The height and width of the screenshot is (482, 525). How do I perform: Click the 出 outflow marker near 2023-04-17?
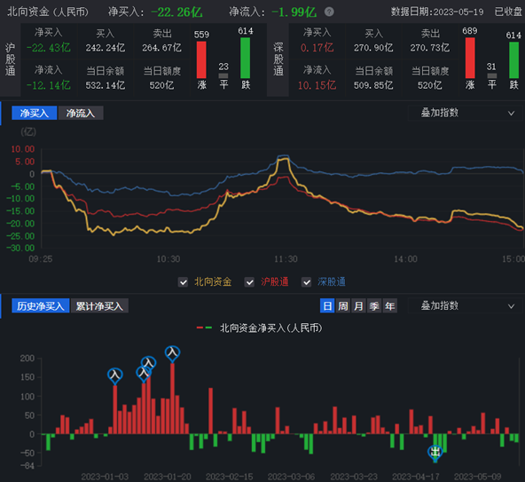[x=435, y=454]
